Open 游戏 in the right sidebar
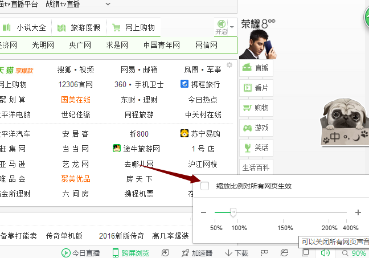Image resolution: width=369 pixels, height=258 pixels. coord(256,128)
